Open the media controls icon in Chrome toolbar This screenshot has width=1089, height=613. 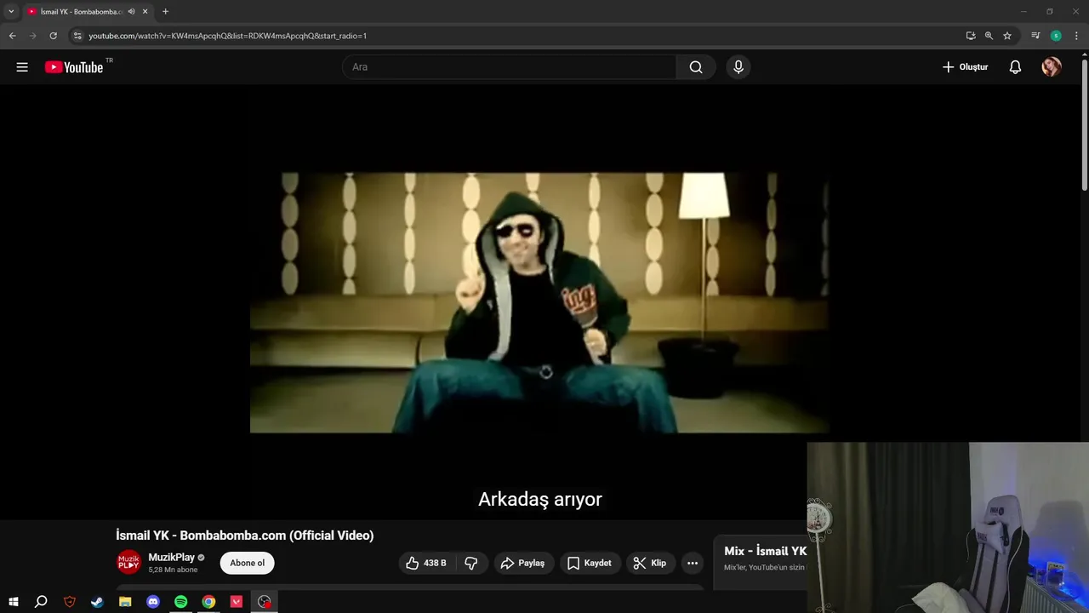pos(1035,36)
